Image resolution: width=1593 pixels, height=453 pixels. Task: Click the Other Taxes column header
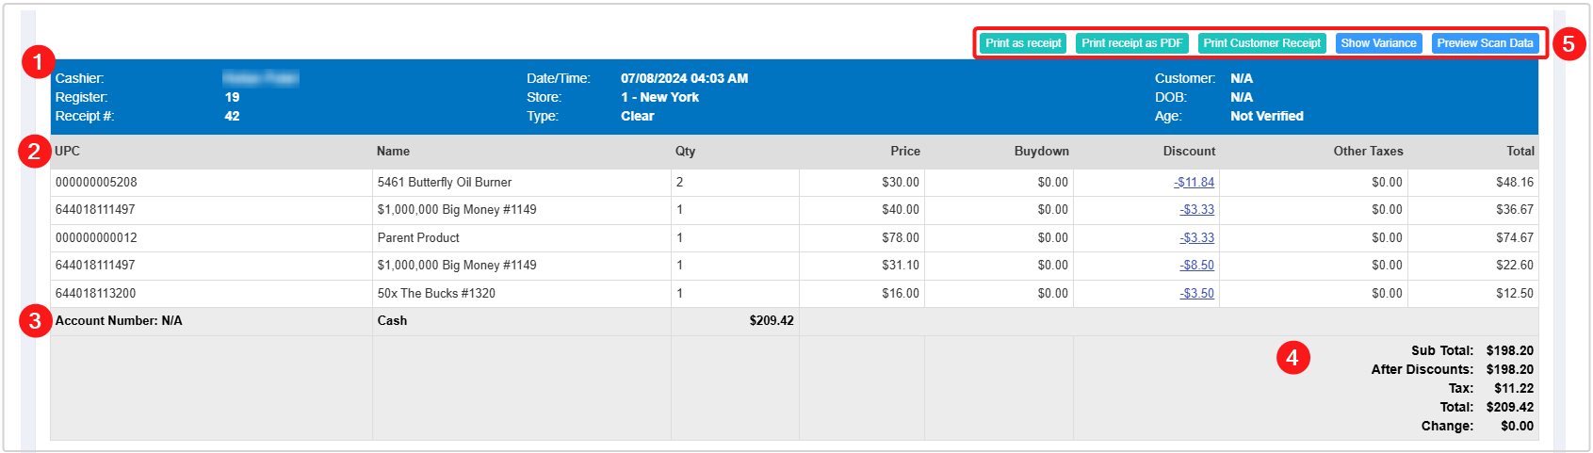pyautogui.click(x=1368, y=152)
